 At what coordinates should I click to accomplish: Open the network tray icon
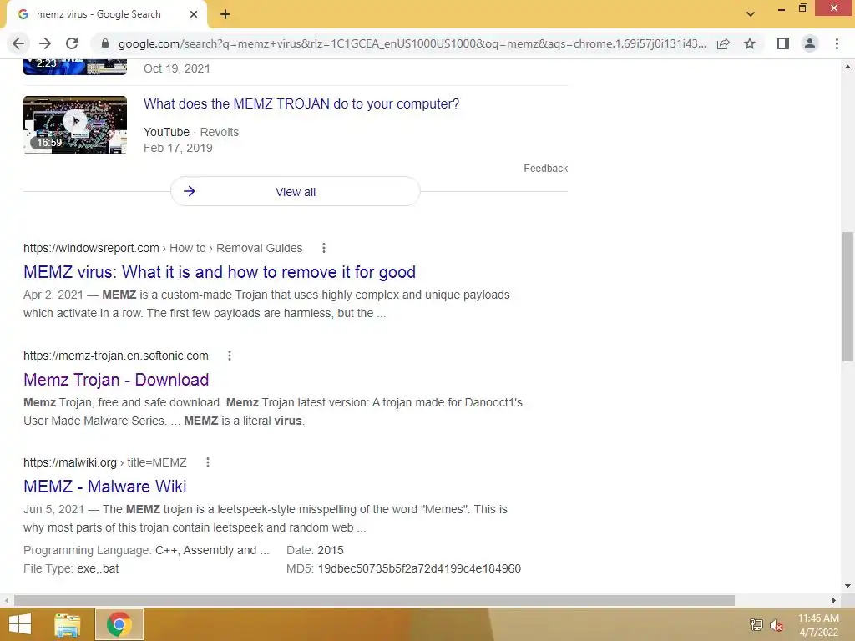(756, 624)
